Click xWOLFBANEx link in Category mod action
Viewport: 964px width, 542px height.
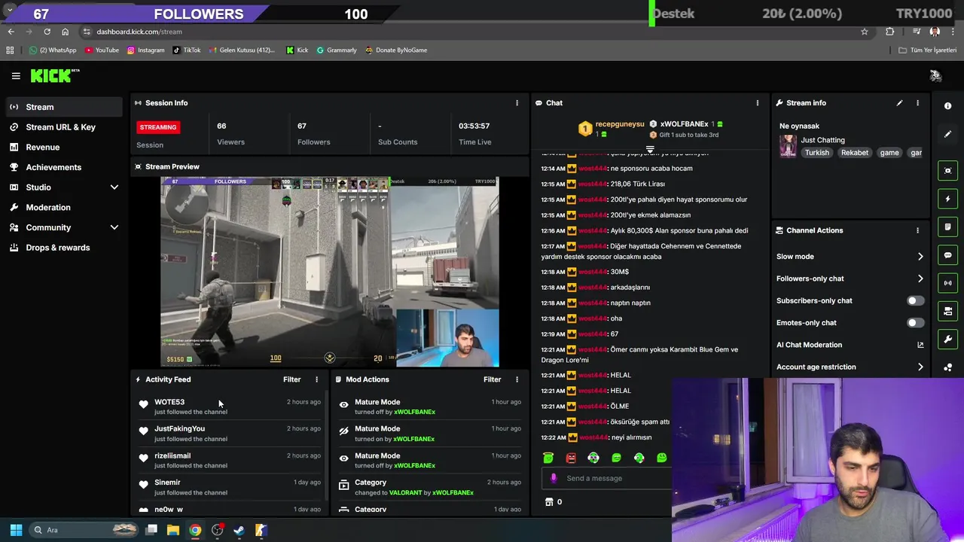tap(453, 493)
